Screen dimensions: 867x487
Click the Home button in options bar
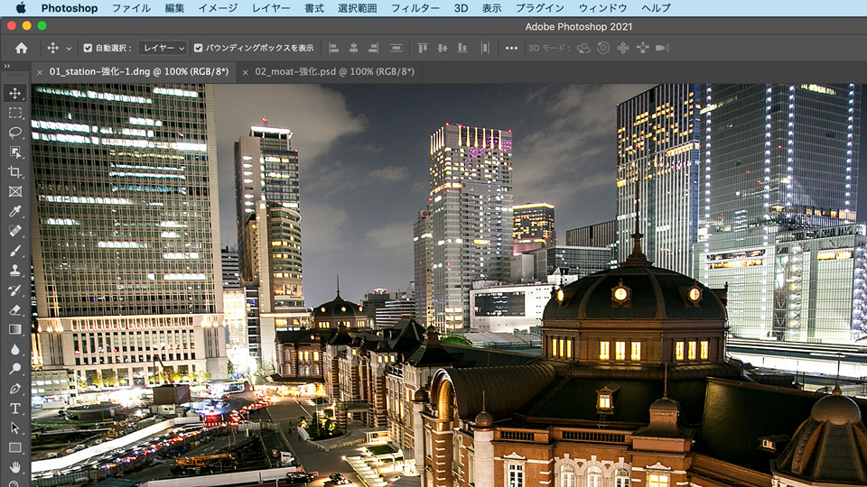click(21, 48)
